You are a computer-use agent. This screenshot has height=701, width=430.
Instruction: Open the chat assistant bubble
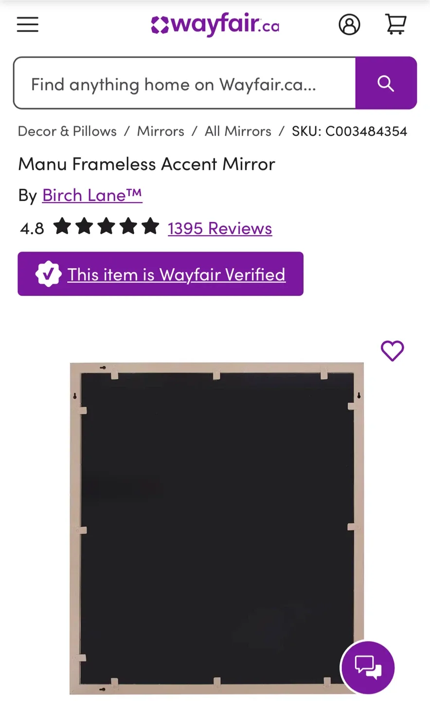[x=367, y=667]
